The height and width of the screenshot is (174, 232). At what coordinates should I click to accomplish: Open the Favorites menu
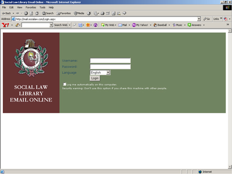click(x=31, y=7)
